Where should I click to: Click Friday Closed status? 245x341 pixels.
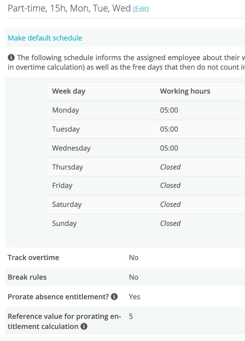(170, 185)
